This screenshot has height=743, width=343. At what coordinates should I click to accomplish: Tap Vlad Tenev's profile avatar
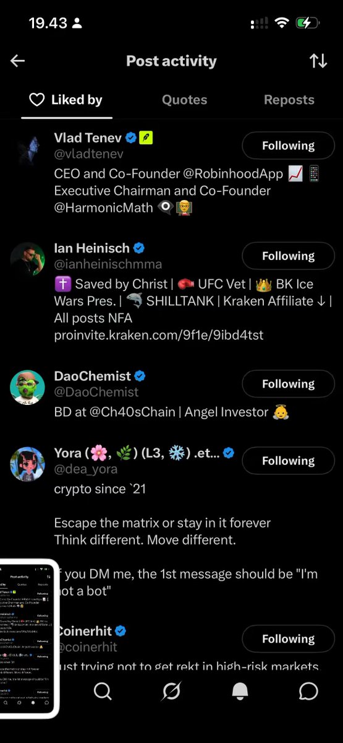pos(27,149)
